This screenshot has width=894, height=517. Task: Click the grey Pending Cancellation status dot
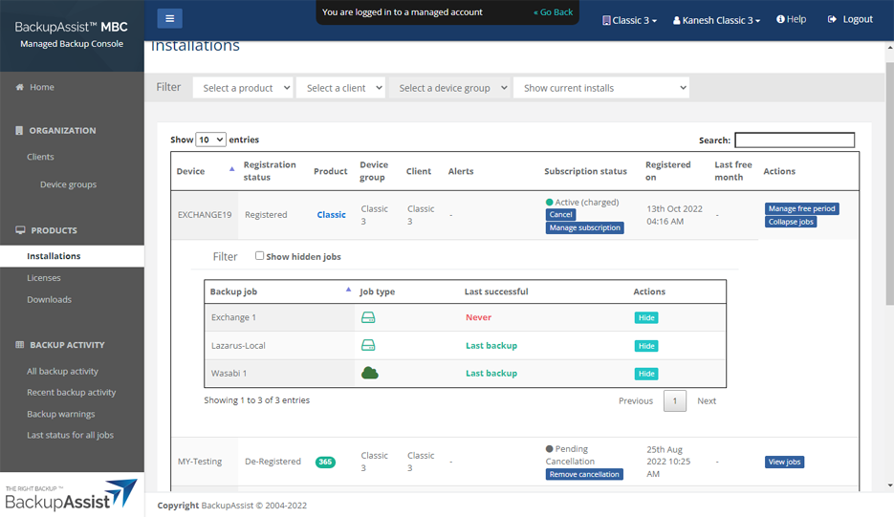pyautogui.click(x=550, y=449)
